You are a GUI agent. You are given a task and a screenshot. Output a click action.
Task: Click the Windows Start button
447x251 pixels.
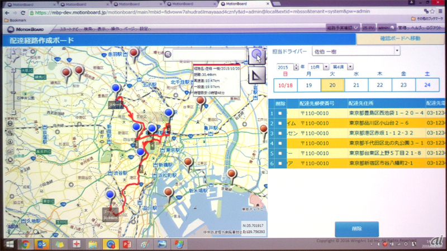point(9,244)
